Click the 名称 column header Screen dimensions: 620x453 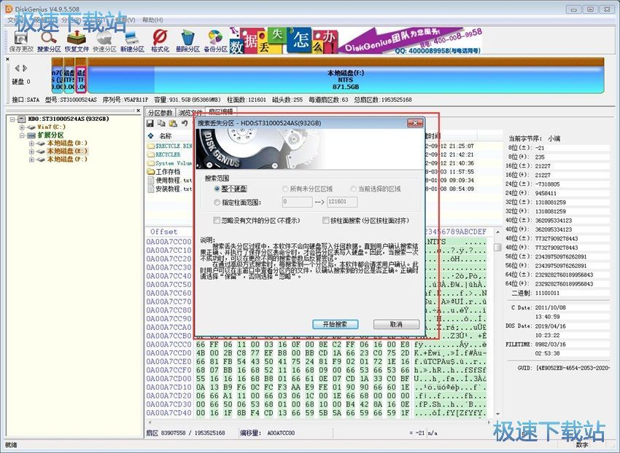166,136
